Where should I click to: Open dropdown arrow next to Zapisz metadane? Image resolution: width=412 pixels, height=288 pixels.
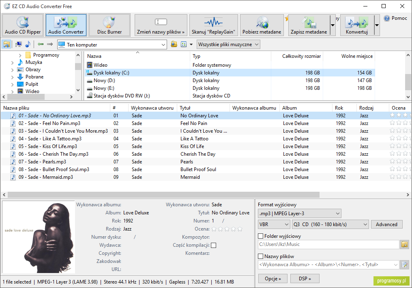[x=333, y=25]
